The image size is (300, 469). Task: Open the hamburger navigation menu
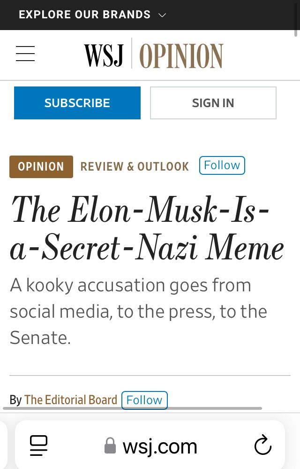click(x=25, y=54)
